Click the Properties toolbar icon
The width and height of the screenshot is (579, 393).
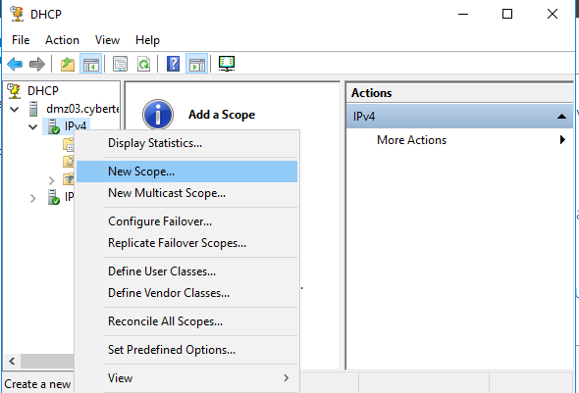120,64
